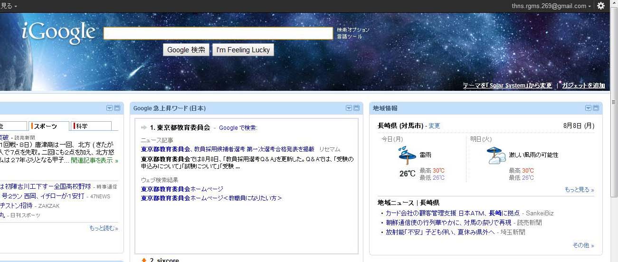Click もっと読む link in news gadget

click(x=104, y=228)
